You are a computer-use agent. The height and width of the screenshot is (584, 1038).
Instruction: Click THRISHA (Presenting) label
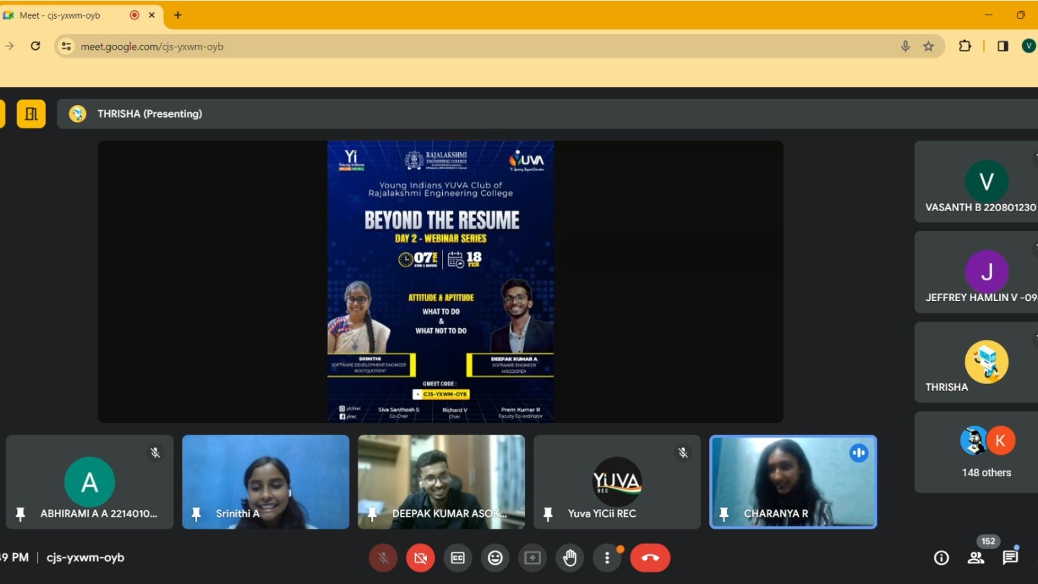click(x=149, y=113)
